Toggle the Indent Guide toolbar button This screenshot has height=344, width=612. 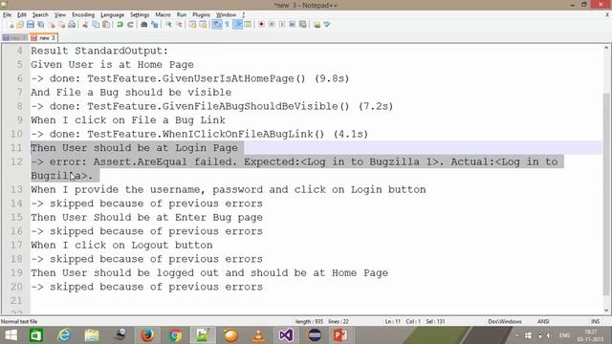coord(237,25)
